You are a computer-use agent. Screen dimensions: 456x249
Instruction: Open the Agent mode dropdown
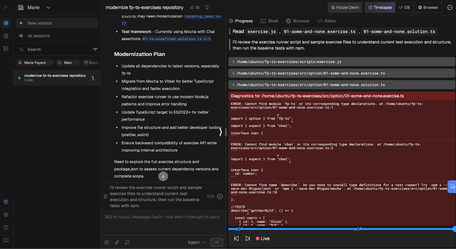coord(196,242)
